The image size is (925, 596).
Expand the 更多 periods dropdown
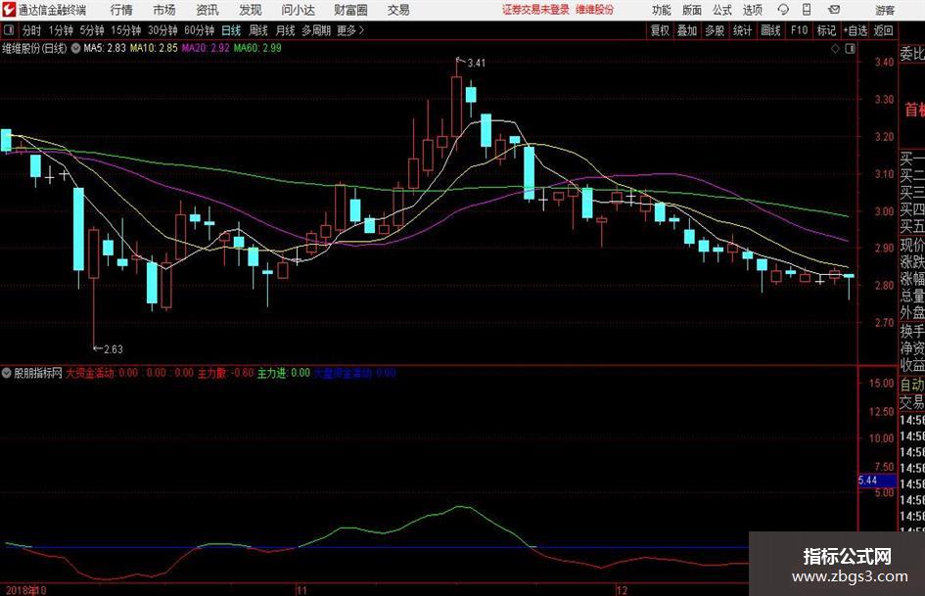click(350, 30)
